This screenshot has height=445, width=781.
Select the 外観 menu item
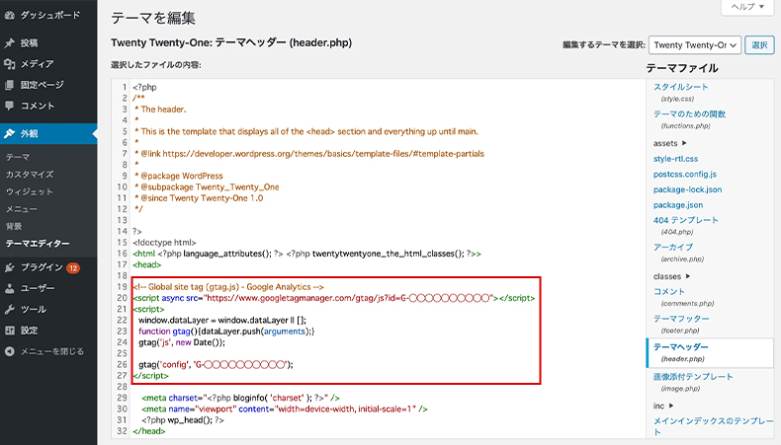click(x=48, y=134)
